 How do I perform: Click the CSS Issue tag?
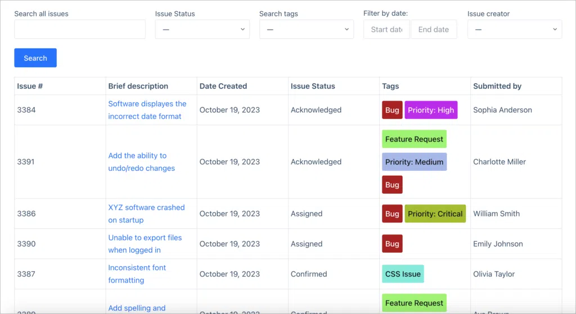pyautogui.click(x=403, y=274)
